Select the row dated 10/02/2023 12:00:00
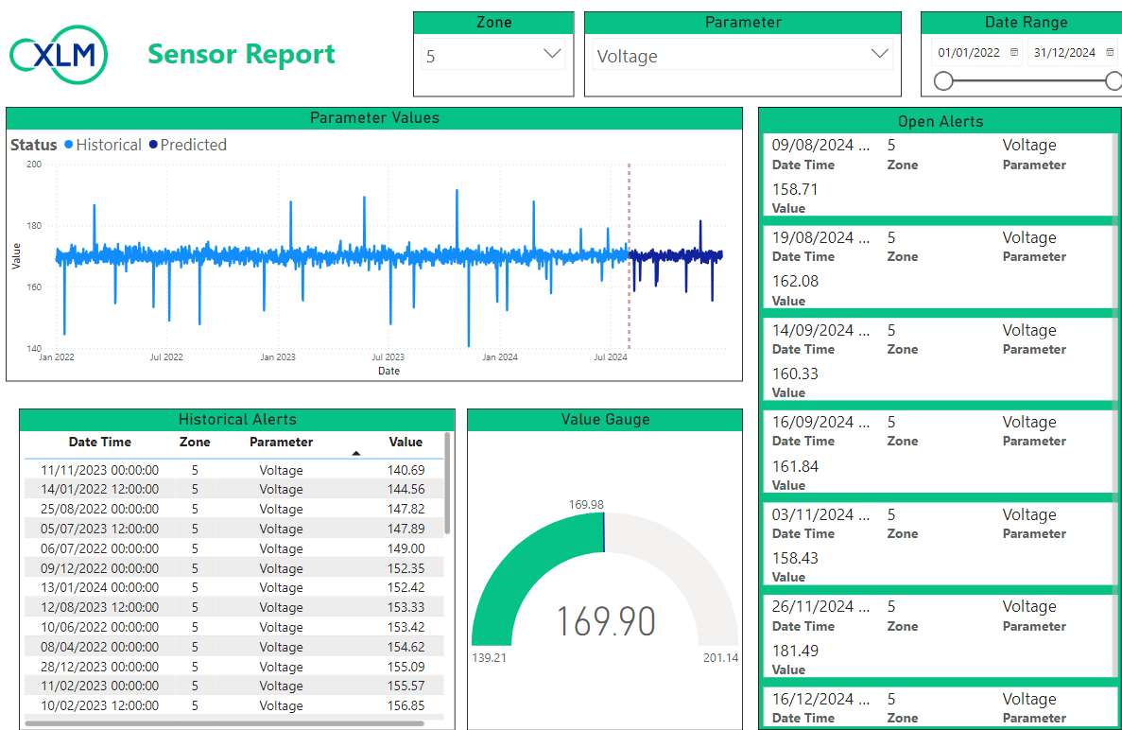This screenshot has width=1122, height=730. click(234, 705)
